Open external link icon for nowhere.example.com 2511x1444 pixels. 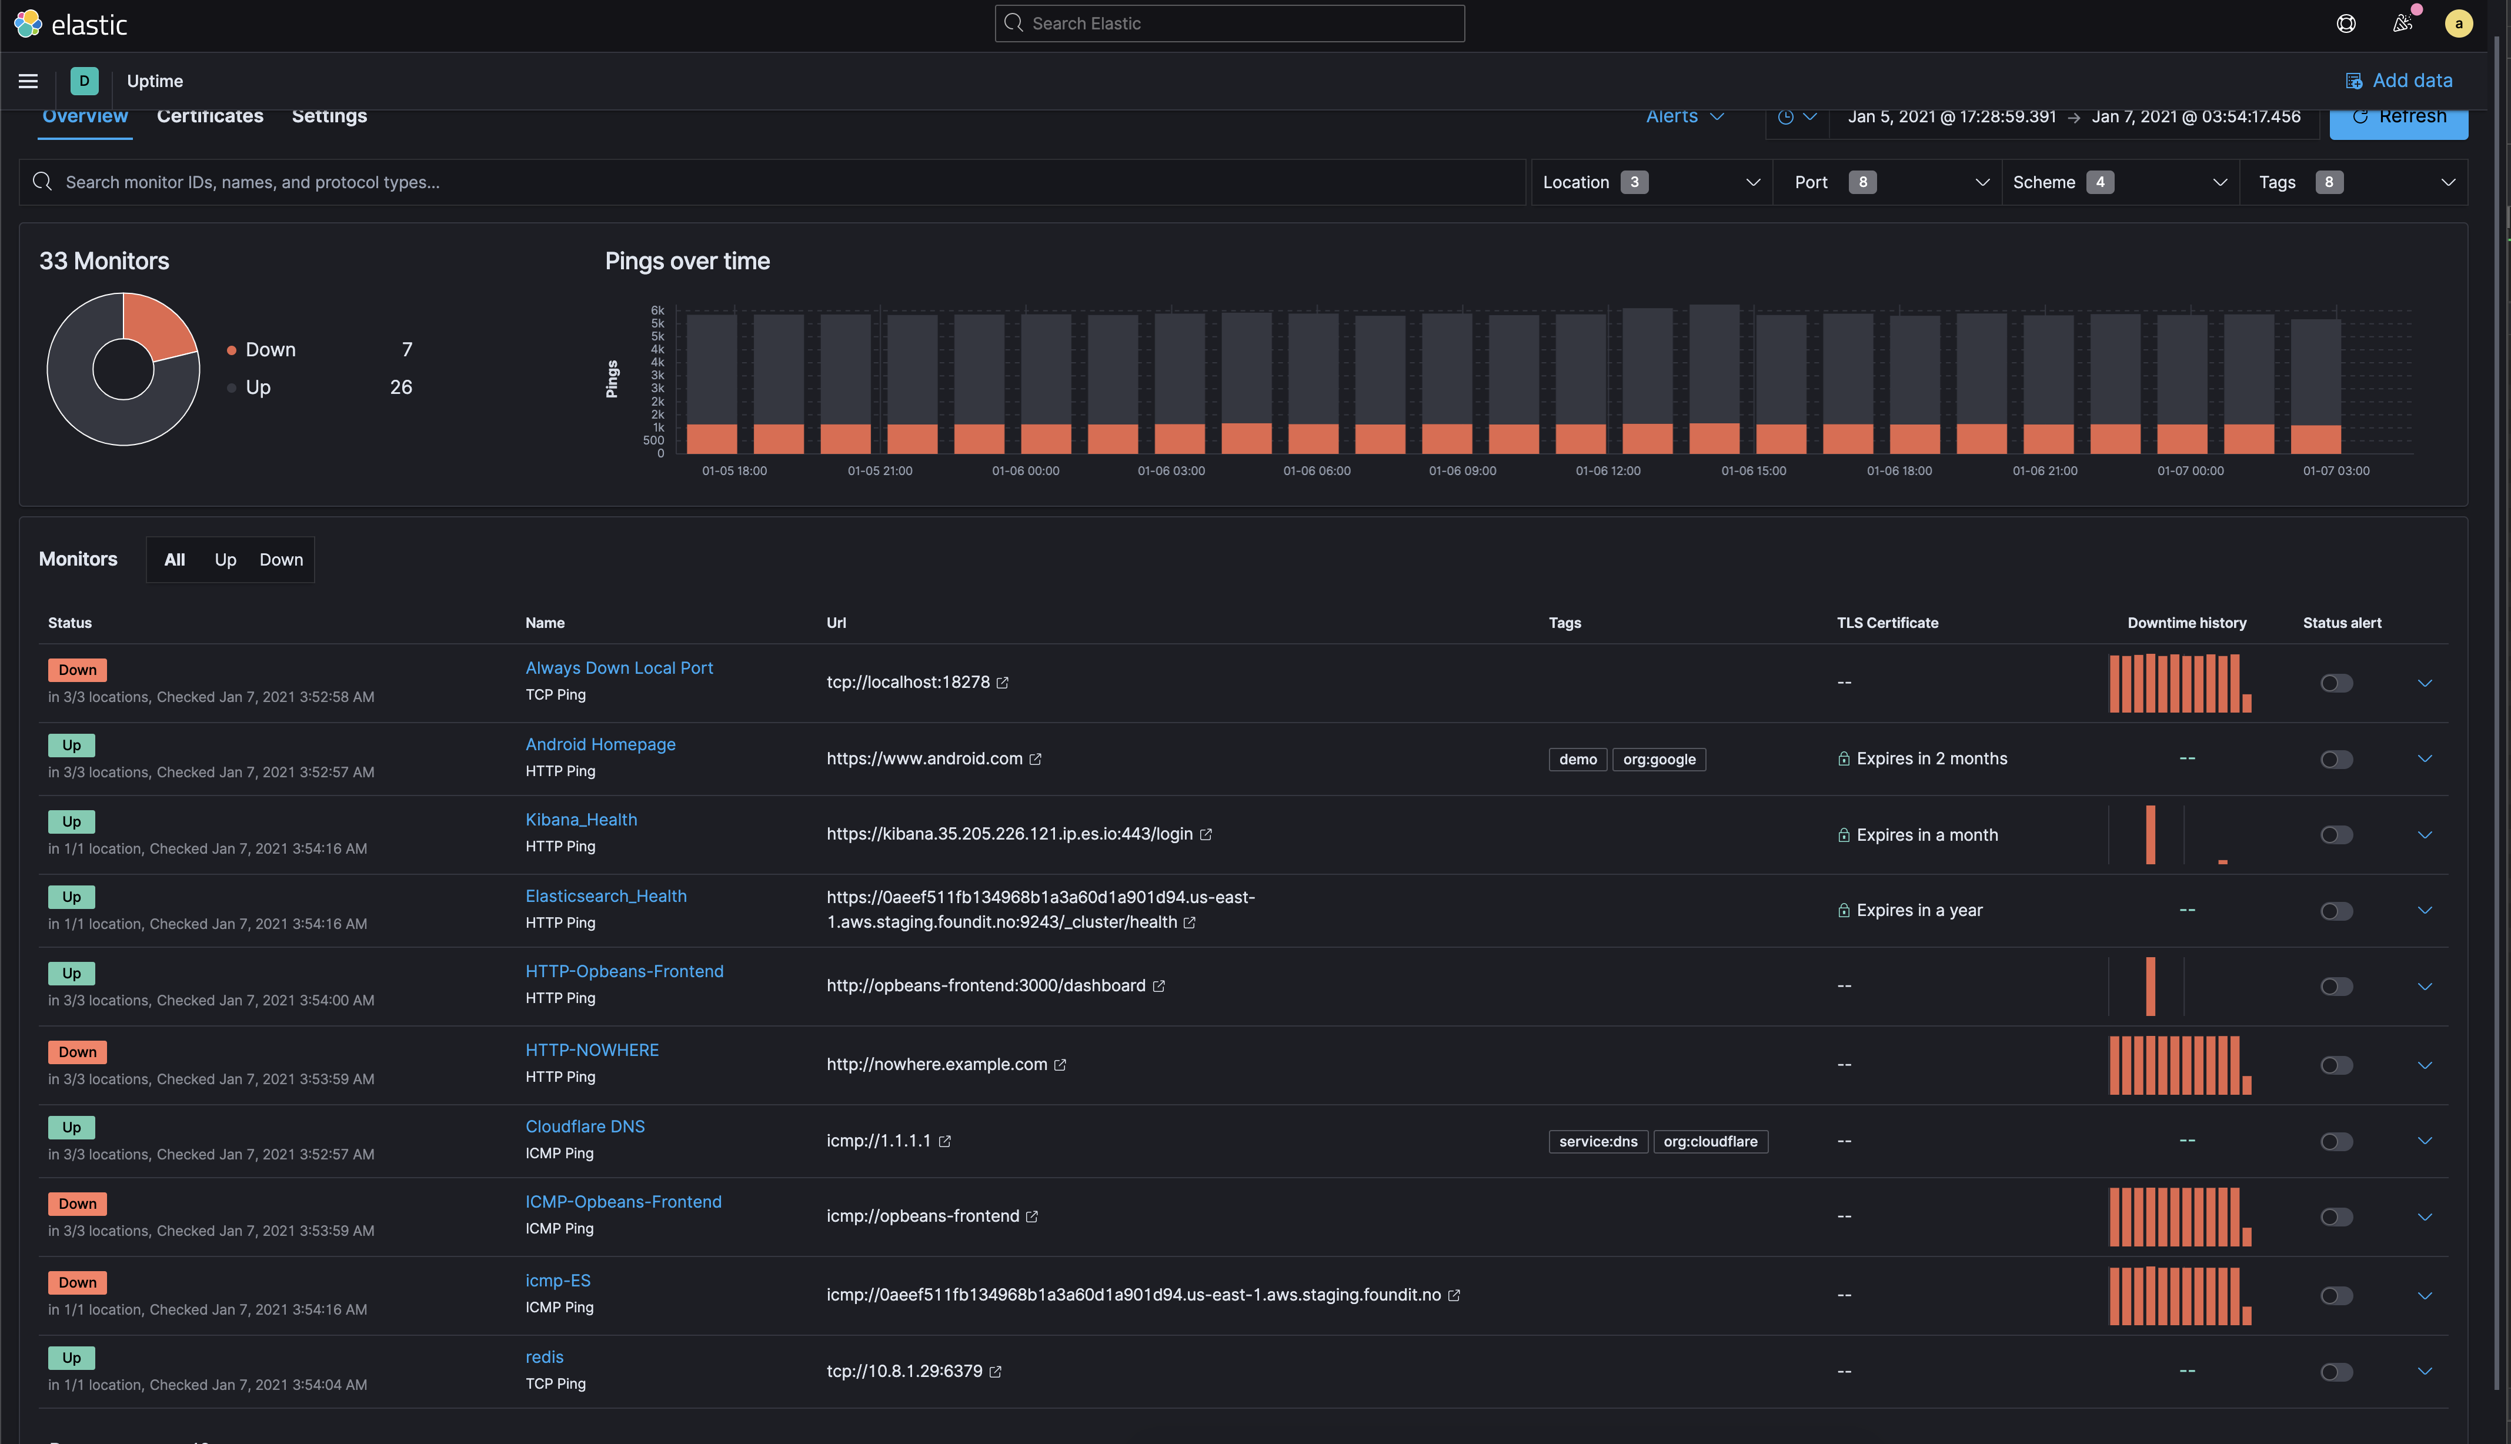tap(1060, 1065)
